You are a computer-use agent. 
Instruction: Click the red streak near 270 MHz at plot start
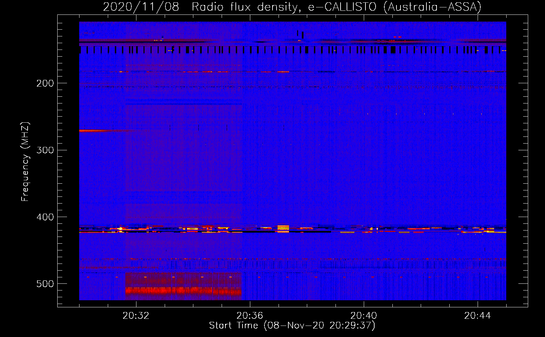tap(101, 131)
